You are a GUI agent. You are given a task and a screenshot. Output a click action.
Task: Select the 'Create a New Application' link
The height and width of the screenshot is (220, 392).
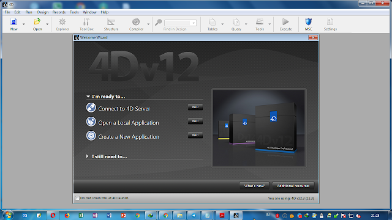(129, 137)
